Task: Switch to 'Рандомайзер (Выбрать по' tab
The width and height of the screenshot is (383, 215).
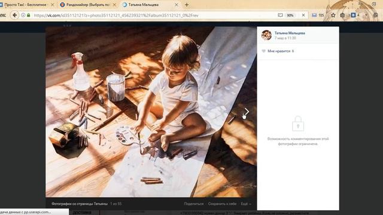Action: (x=88, y=5)
